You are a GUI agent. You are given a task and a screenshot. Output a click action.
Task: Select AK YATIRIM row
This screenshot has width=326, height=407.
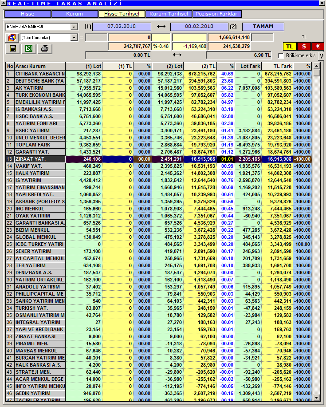(159, 88)
